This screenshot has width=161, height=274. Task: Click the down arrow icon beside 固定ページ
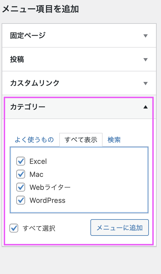tap(145, 36)
